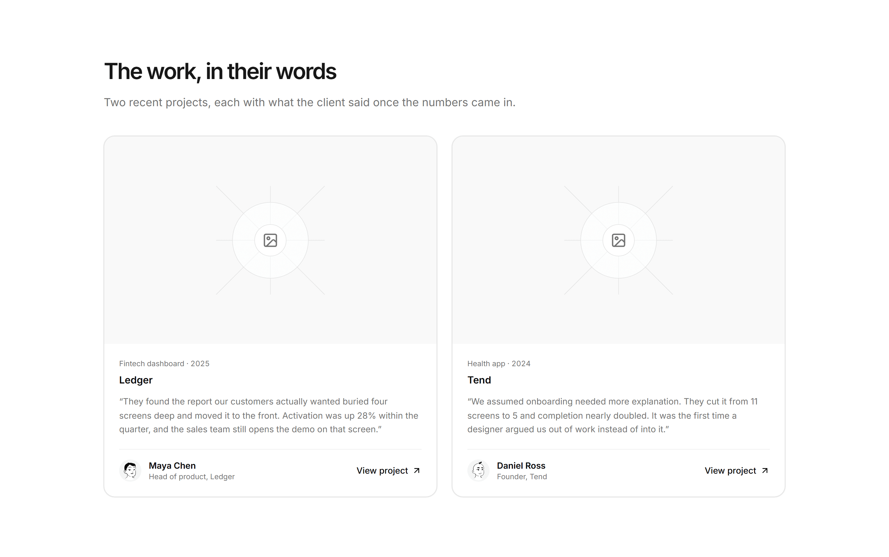Click the heading The work, in their words
889x557 pixels.
tap(220, 71)
